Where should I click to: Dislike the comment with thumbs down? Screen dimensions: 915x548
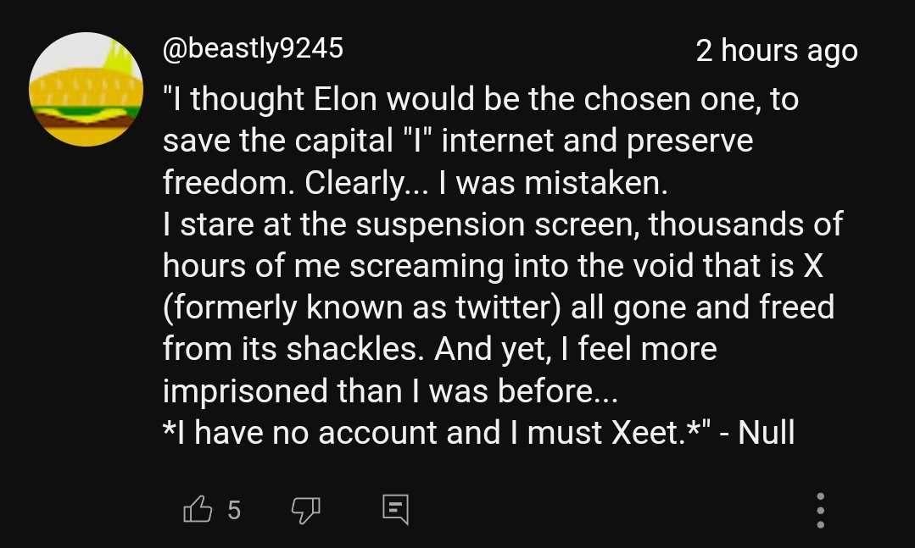306,509
